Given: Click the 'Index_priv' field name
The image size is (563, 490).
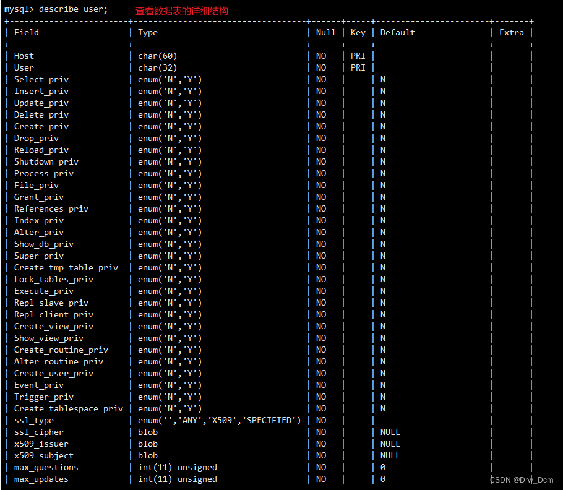Looking at the screenshot, I should coord(39,221).
